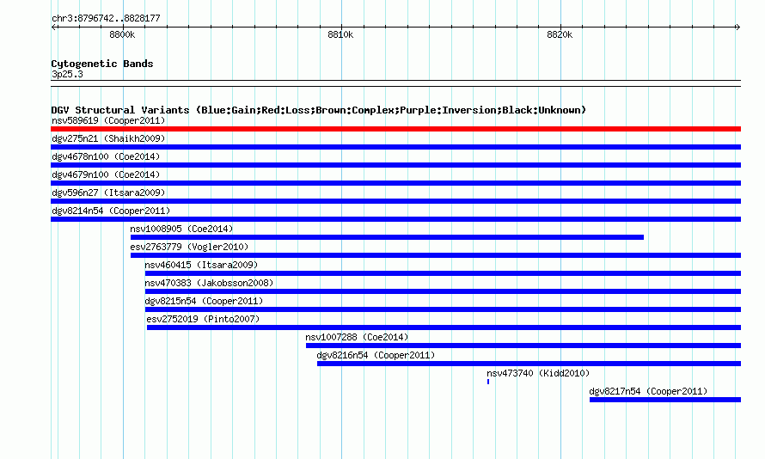
Task: Click the esv2752019 blue variant bar
Action: 444,327
